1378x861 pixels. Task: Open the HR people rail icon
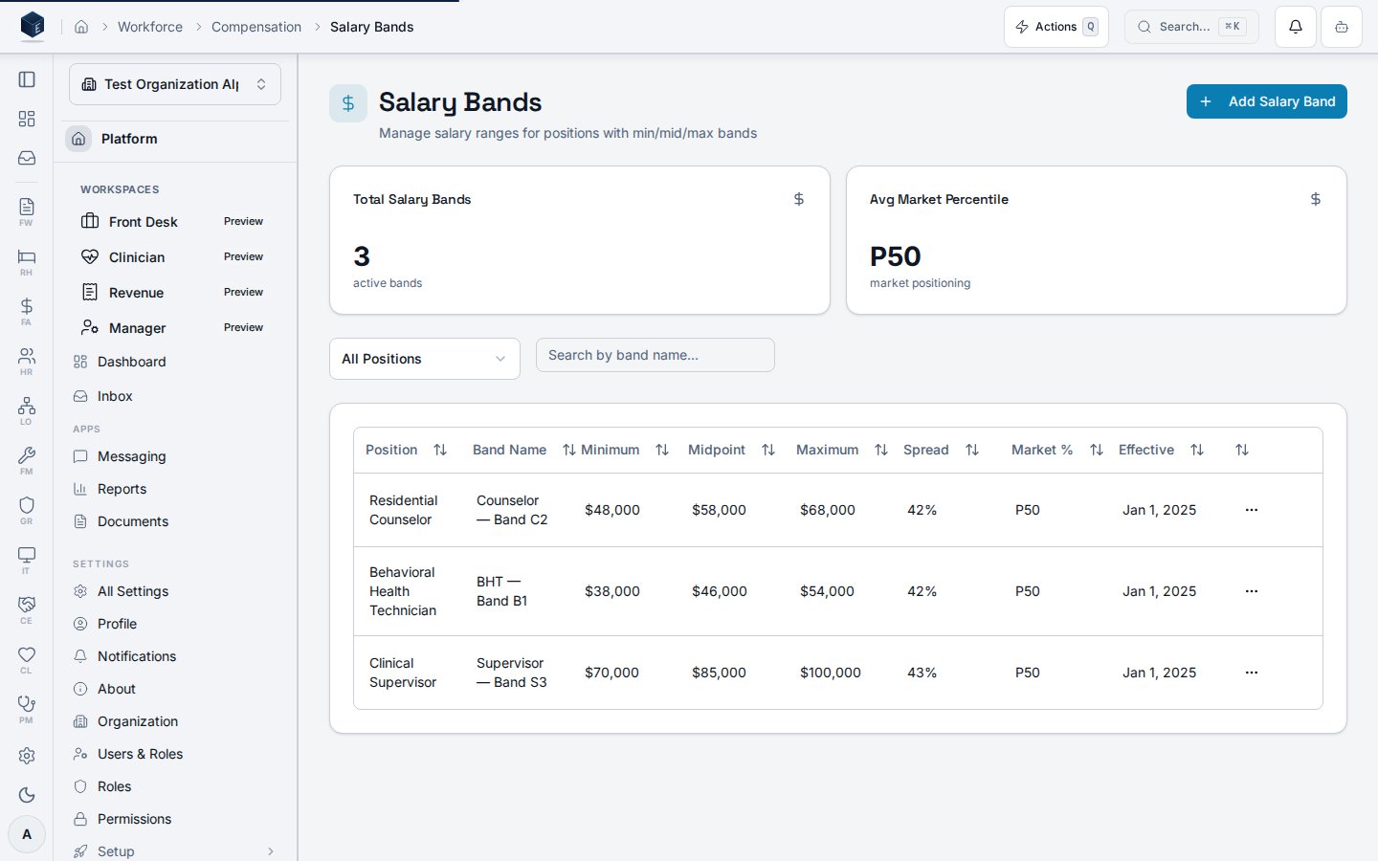coord(27,361)
